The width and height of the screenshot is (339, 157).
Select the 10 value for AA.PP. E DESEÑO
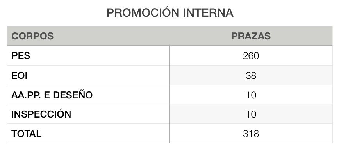pyautogui.click(x=251, y=95)
